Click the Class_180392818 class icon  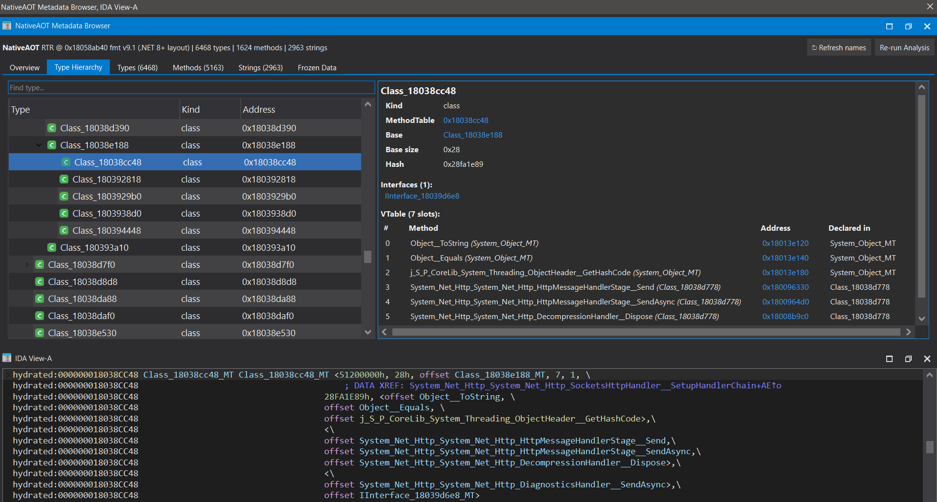coord(64,180)
